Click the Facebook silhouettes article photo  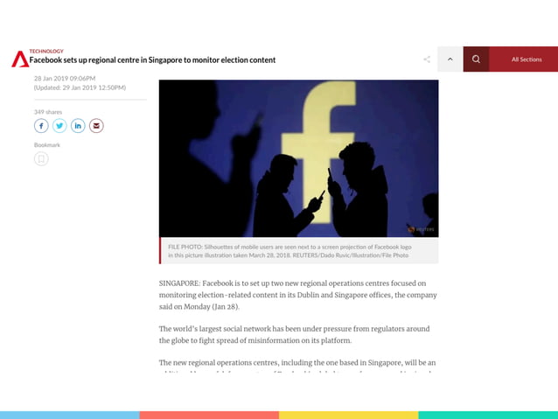click(x=298, y=158)
